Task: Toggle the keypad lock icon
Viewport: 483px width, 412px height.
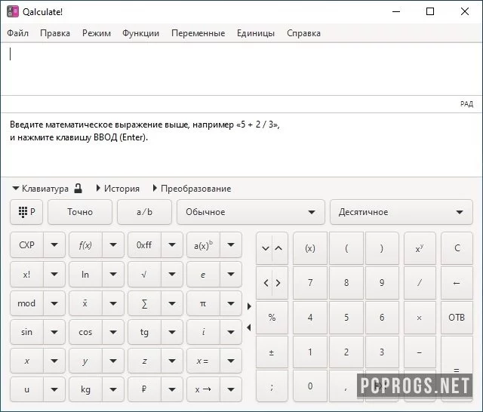Action: 78,188
